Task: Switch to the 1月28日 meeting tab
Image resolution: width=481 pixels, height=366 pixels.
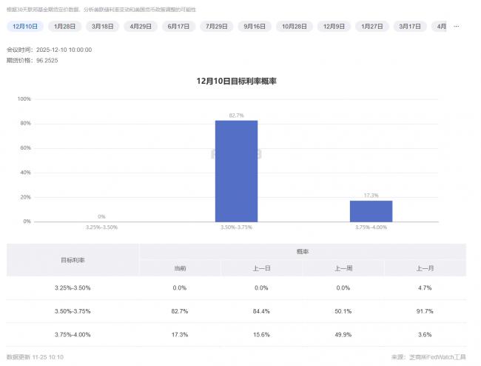Action: [65, 26]
